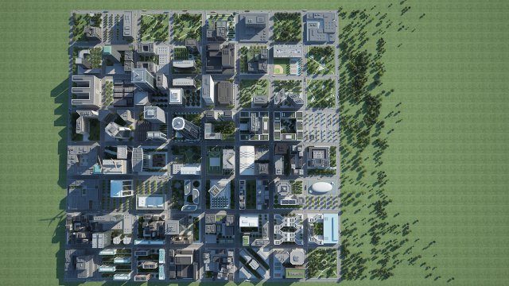Click the white oval dome building
Image resolution: width=509 pixels, height=286 pixels.
tap(321, 187)
